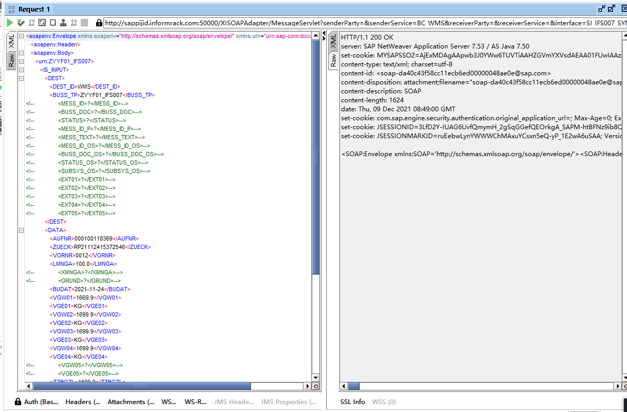Cancel the request with the gray square icon
The height and width of the screenshot is (412, 627).
pos(84,23)
